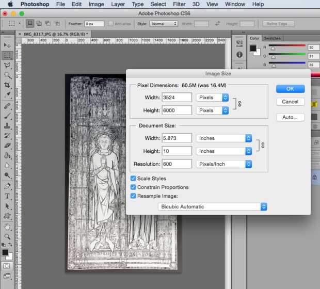
Task: Open the Image menu
Action: point(97,4)
